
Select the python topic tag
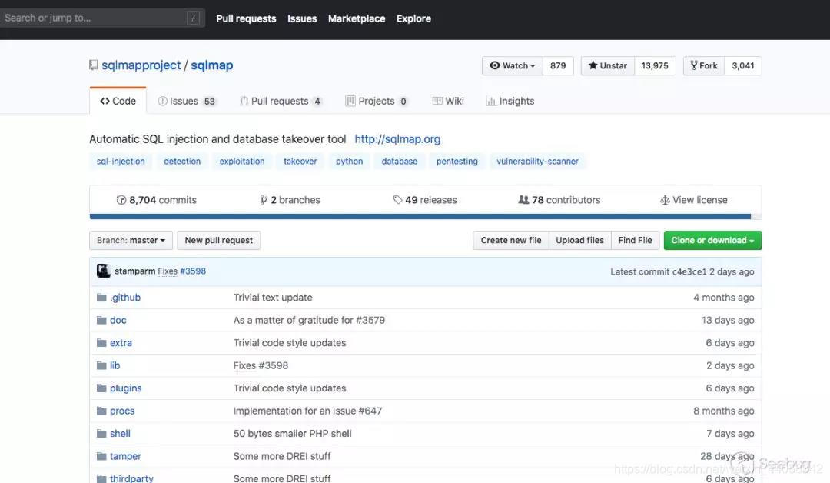coord(350,162)
